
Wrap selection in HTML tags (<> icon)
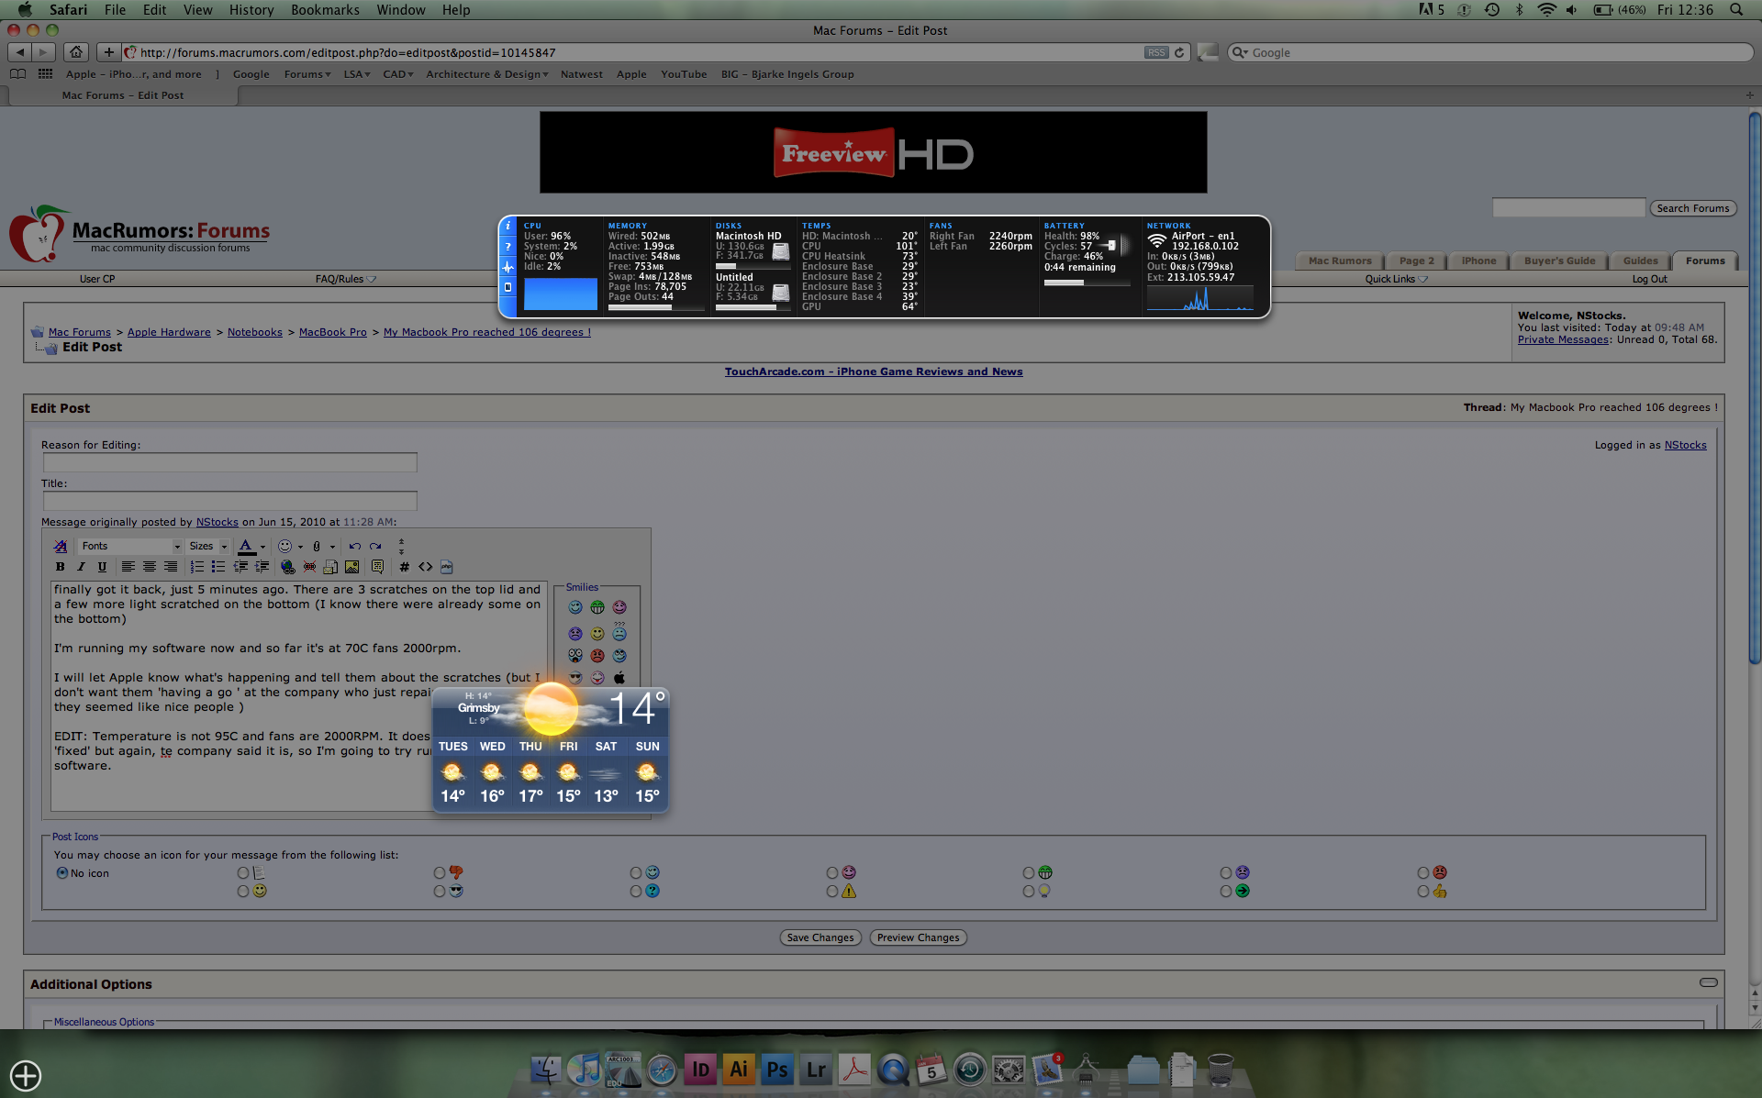[425, 567]
